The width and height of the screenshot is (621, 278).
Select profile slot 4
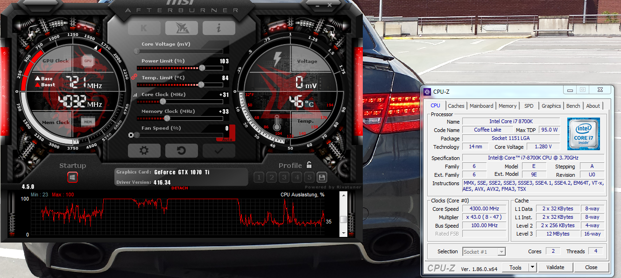(x=296, y=177)
